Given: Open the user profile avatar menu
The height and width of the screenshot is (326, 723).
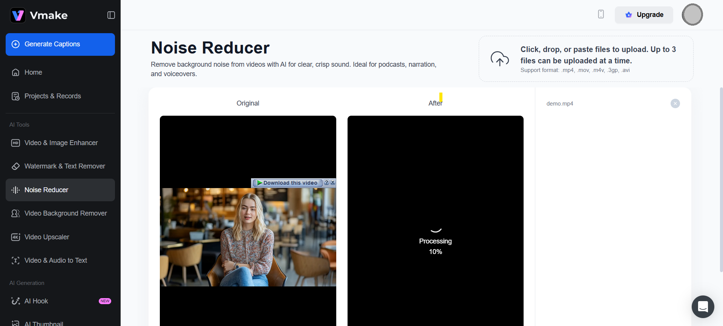Looking at the screenshot, I should click(x=692, y=15).
